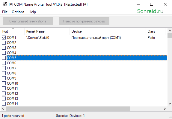172x119 pixels.
Task: Click the vertical scrollbar up arrow
Action: 170,30
